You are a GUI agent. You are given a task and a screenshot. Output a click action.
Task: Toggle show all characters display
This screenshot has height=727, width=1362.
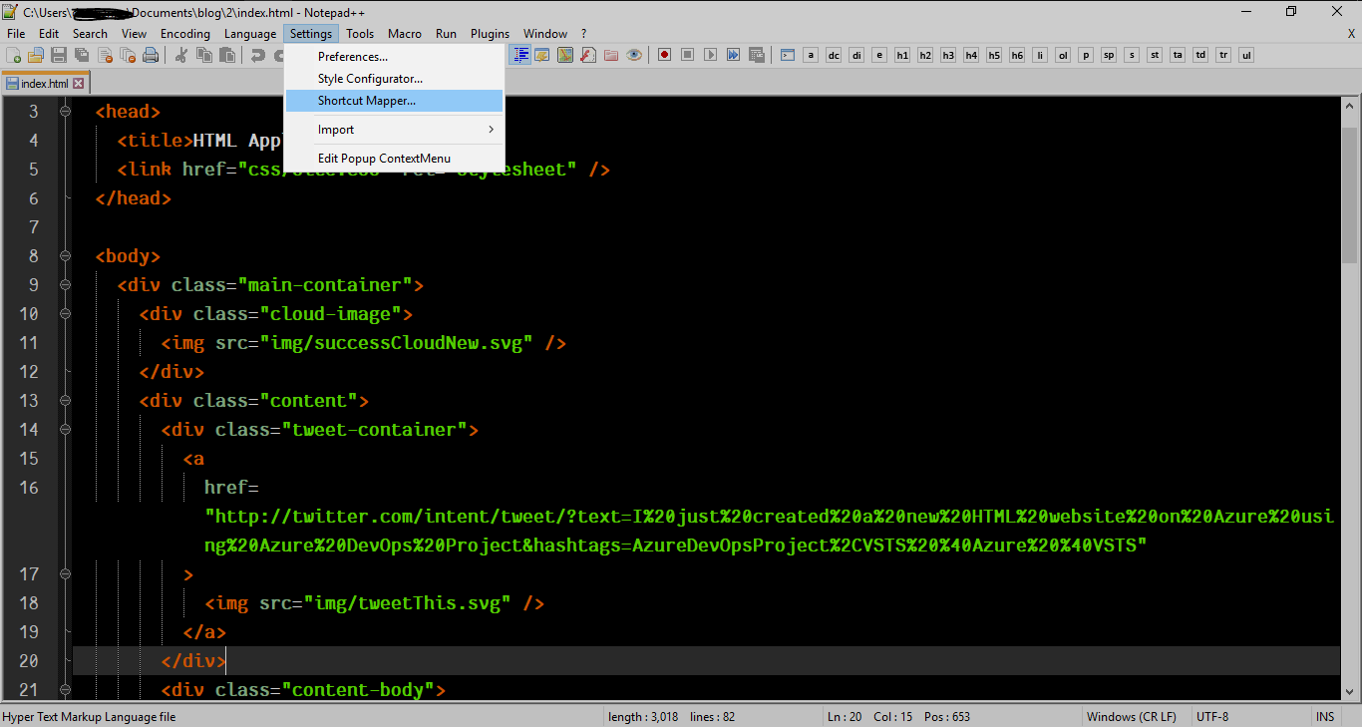(x=520, y=55)
